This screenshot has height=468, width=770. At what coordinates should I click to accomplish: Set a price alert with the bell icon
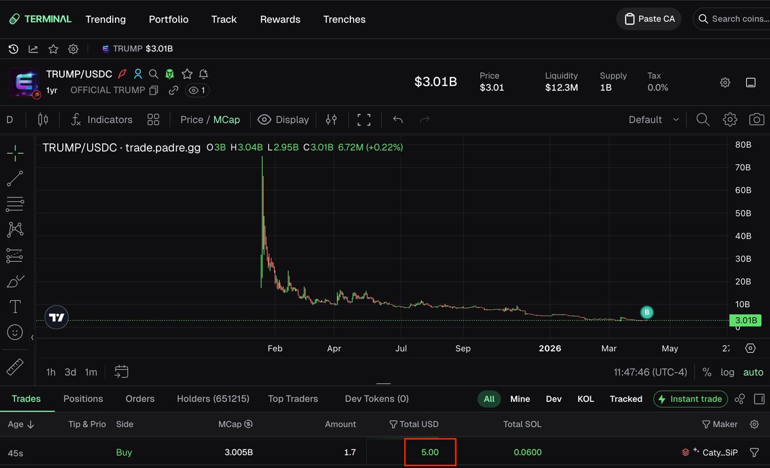click(203, 74)
